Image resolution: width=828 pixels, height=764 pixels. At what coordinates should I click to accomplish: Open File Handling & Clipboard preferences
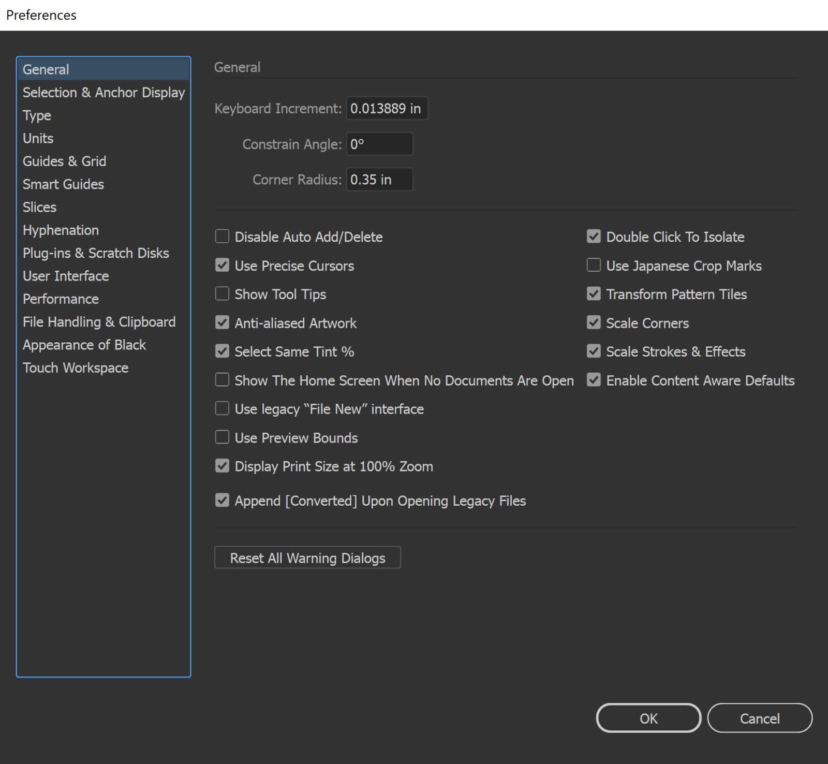(x=103, y=322)
